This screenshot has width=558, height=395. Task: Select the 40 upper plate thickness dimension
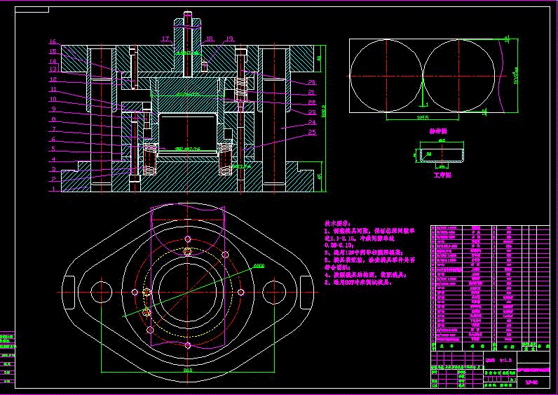319,58
